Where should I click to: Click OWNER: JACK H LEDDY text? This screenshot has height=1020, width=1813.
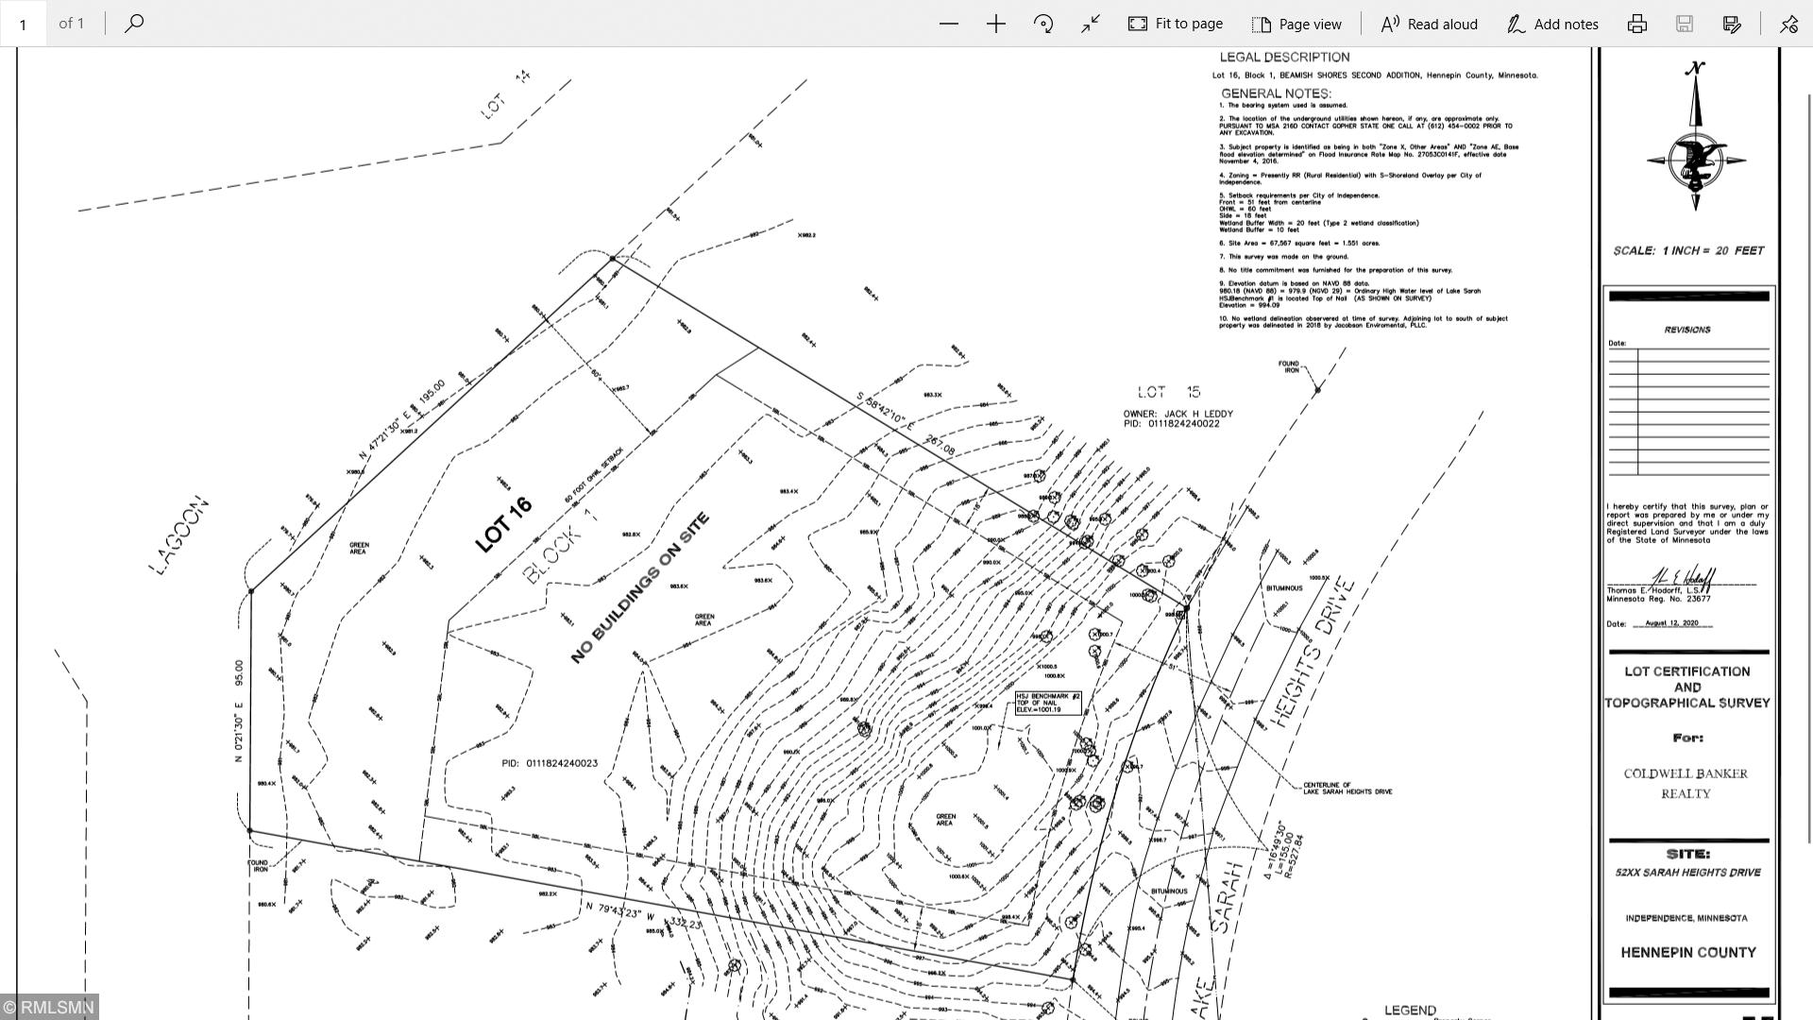point(1178,414)
